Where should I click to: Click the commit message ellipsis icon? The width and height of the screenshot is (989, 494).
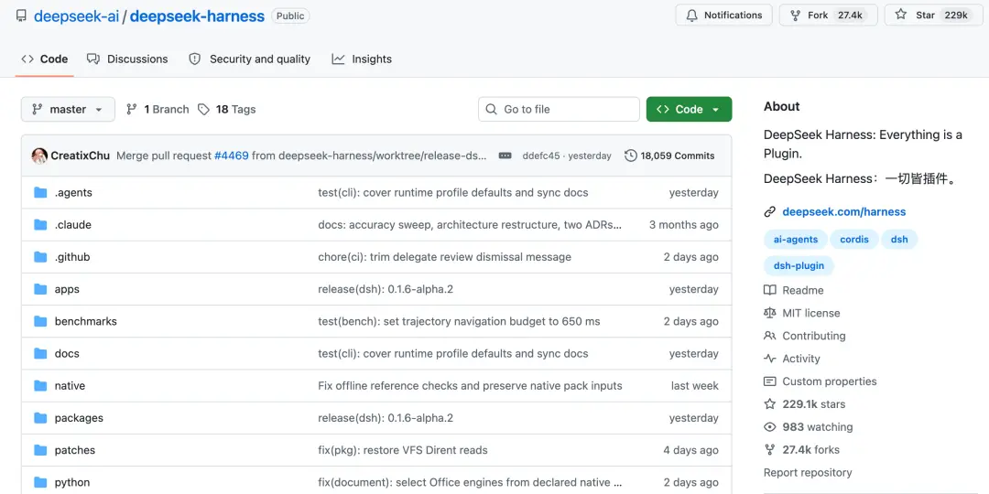[x=505, y=156]
